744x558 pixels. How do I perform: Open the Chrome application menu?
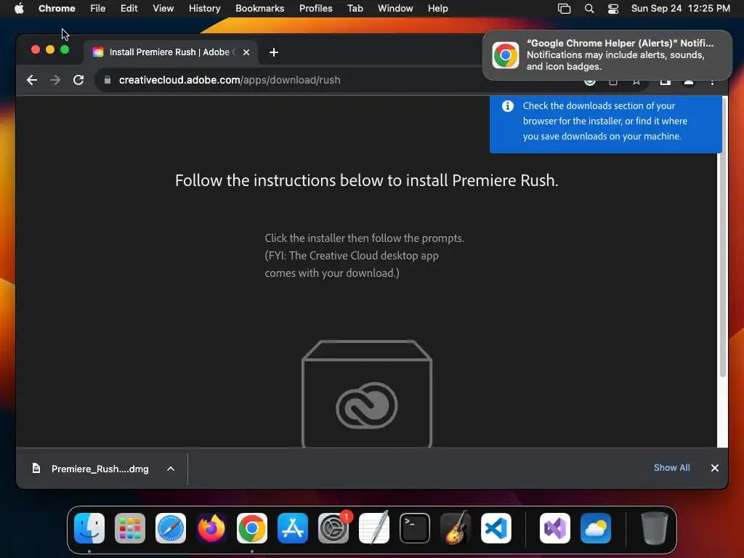[x=57, y=8]
